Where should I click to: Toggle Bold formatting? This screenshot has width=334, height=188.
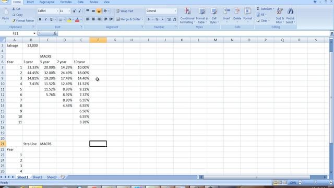(40, 19)
